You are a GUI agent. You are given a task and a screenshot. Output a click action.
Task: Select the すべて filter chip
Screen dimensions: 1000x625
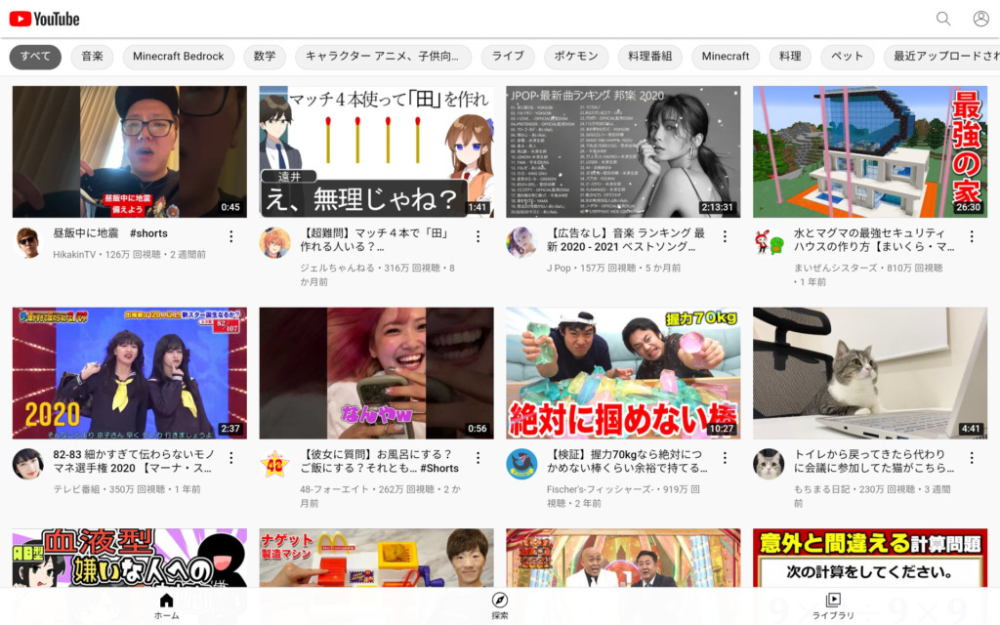35,56
